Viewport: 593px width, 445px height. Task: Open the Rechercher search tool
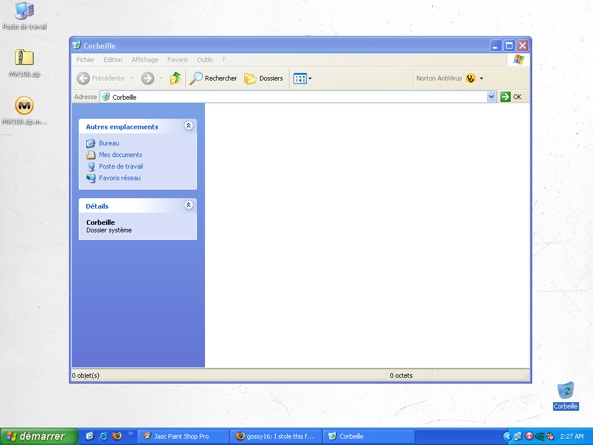213,78
